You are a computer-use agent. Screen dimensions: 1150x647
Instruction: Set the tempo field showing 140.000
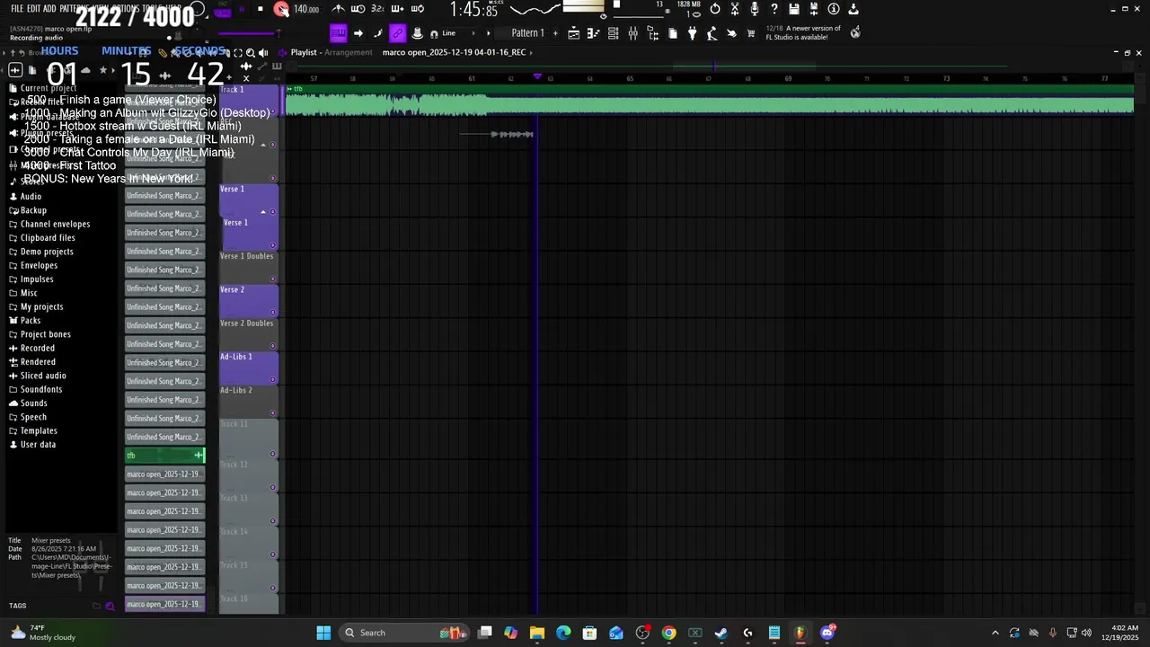[x=306, y=9]
